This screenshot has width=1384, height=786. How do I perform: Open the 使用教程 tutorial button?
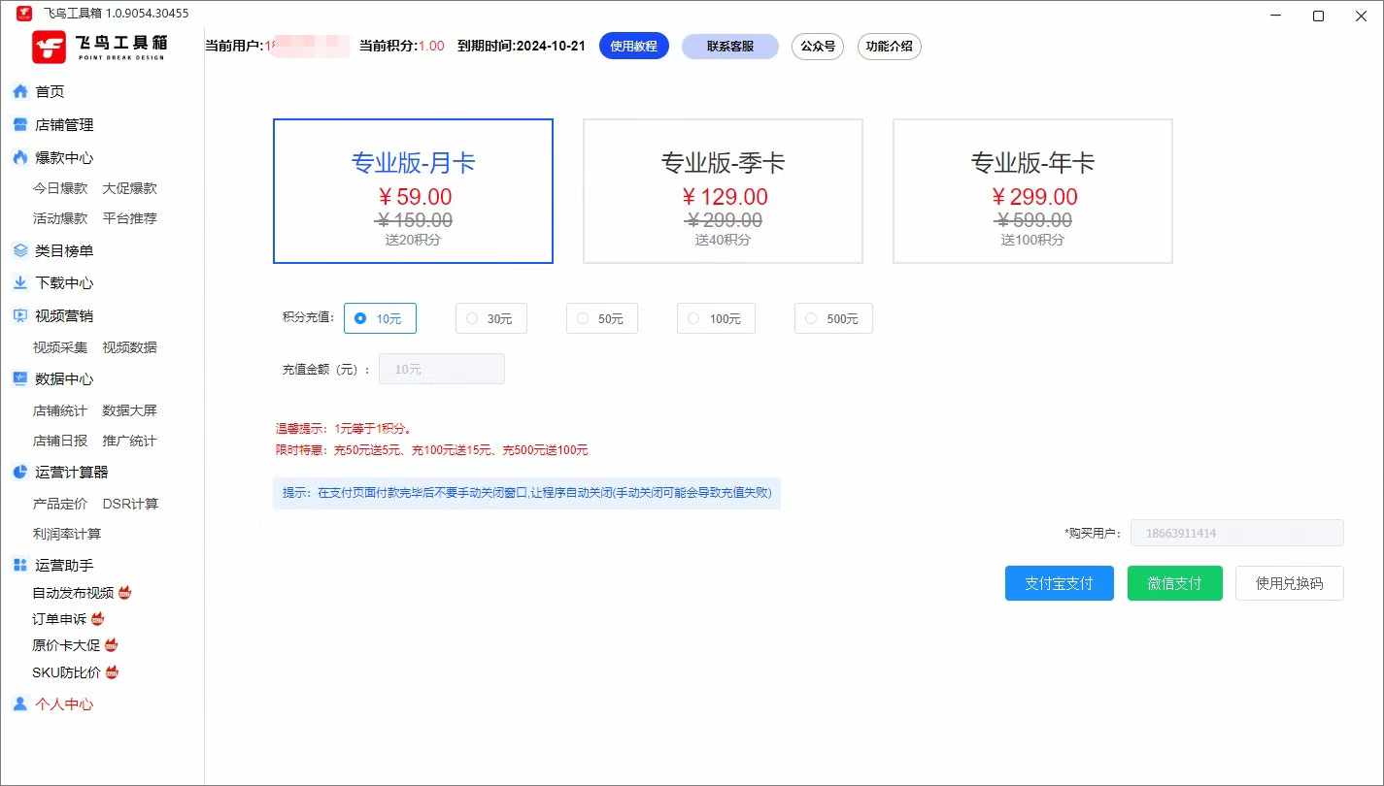point(633,47)
